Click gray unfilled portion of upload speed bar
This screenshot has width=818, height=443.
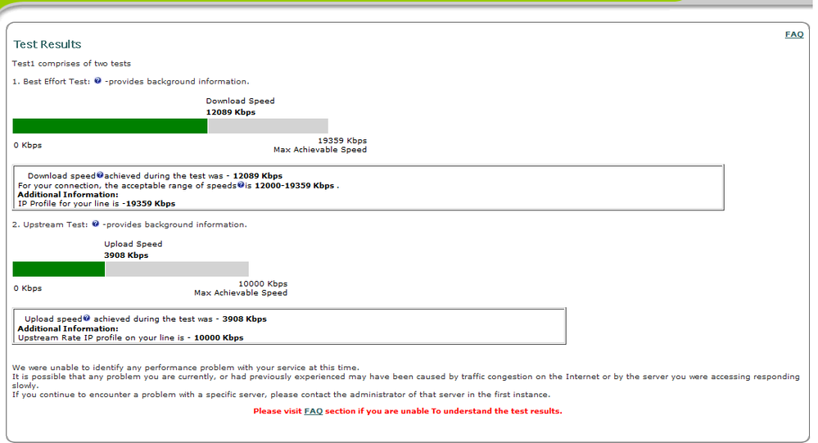[177, 269]
